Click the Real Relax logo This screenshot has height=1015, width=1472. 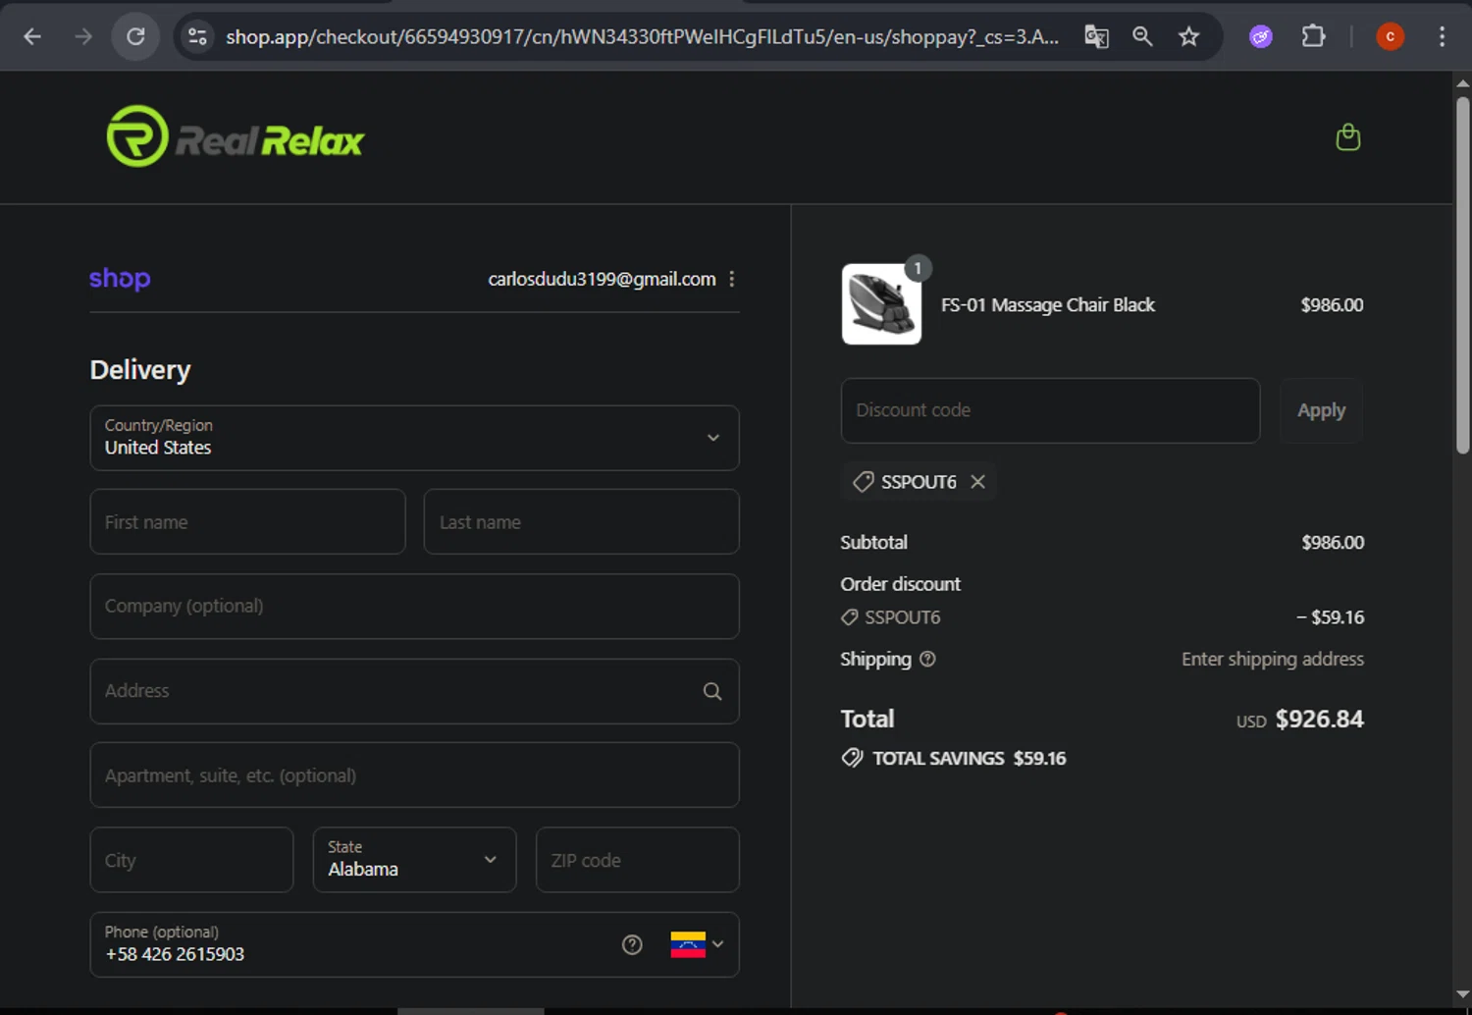pos(236,136)
